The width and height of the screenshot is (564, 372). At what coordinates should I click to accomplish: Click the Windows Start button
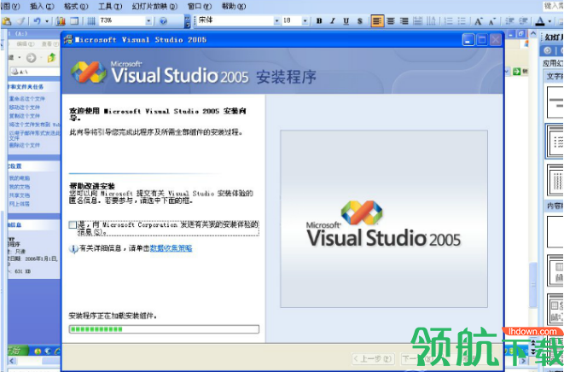pyautogui.click(x=18, y=351)
